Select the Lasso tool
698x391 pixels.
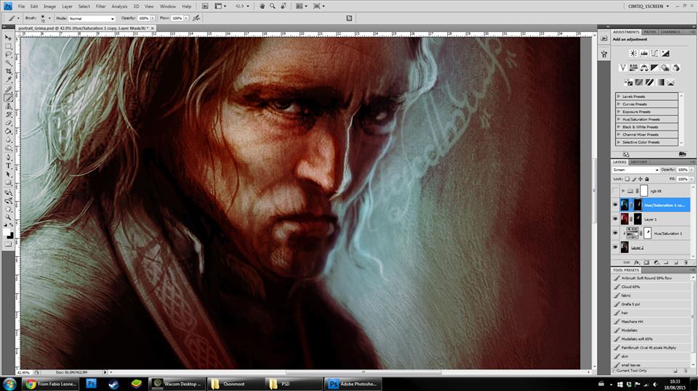pos(9,54)
